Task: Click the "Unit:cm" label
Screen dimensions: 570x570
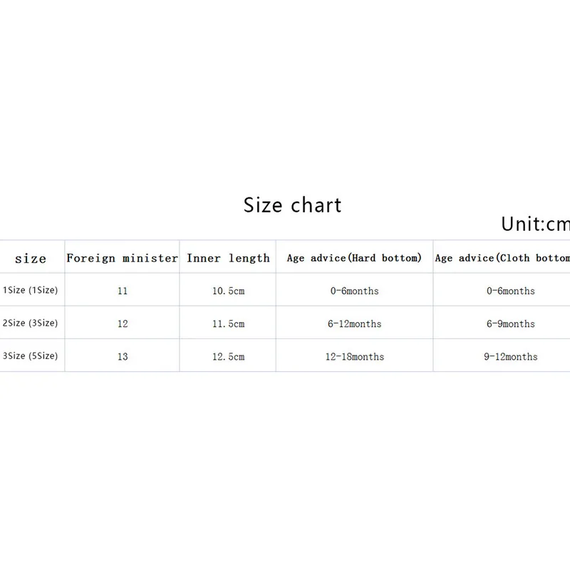Action: (535, 224)
